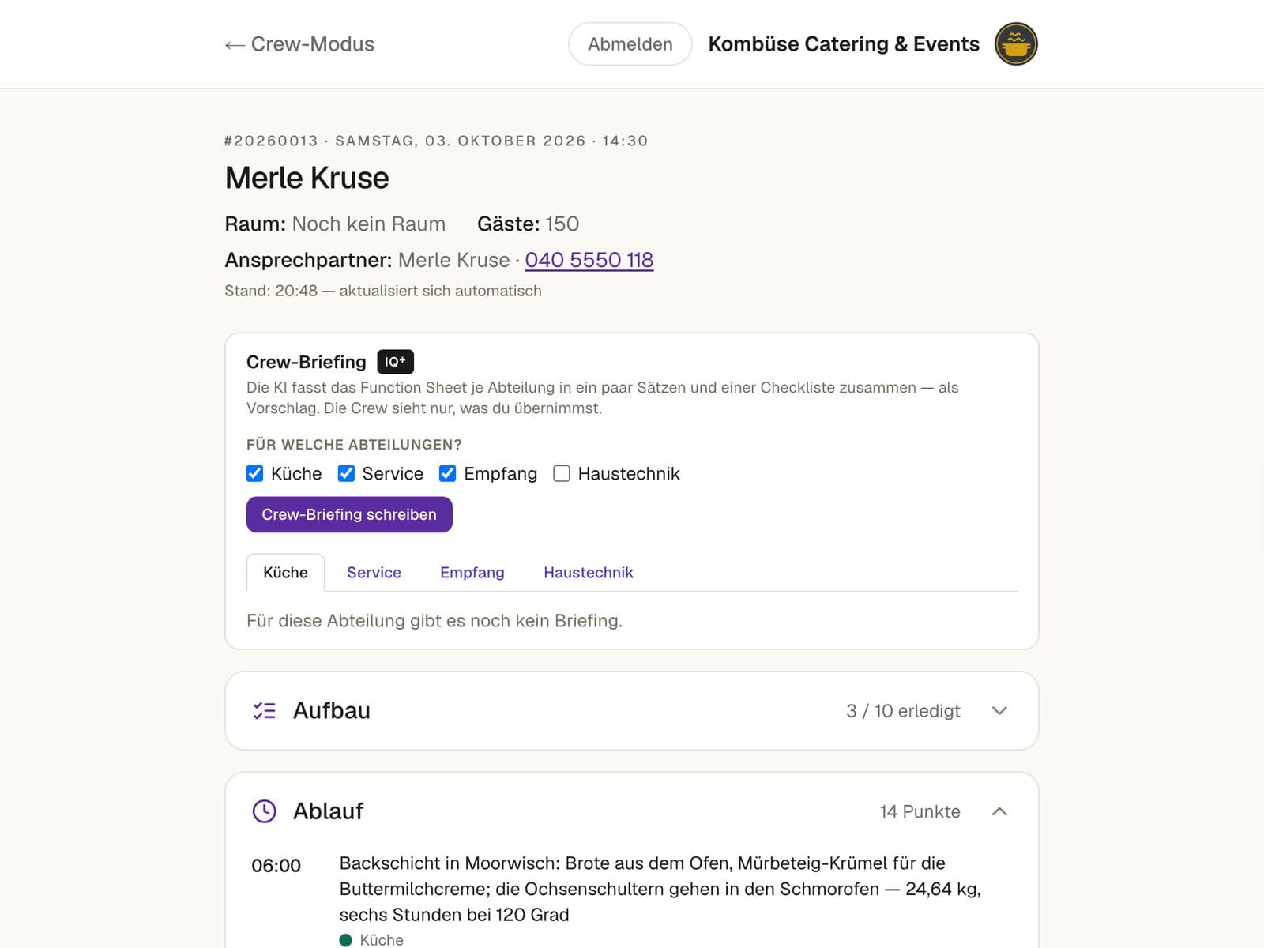
Task: Go back via Crew-Modus link
Action: (299, 44)
